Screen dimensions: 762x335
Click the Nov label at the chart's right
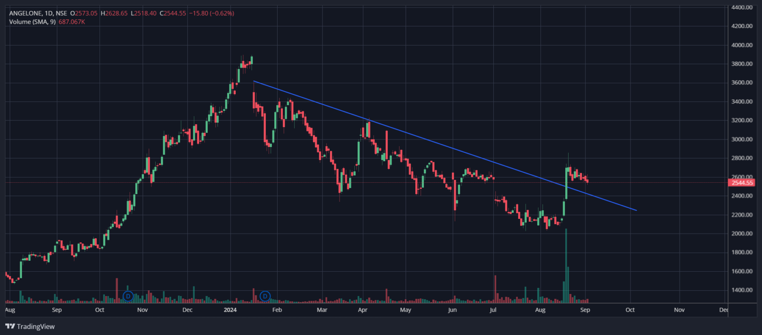679,310
